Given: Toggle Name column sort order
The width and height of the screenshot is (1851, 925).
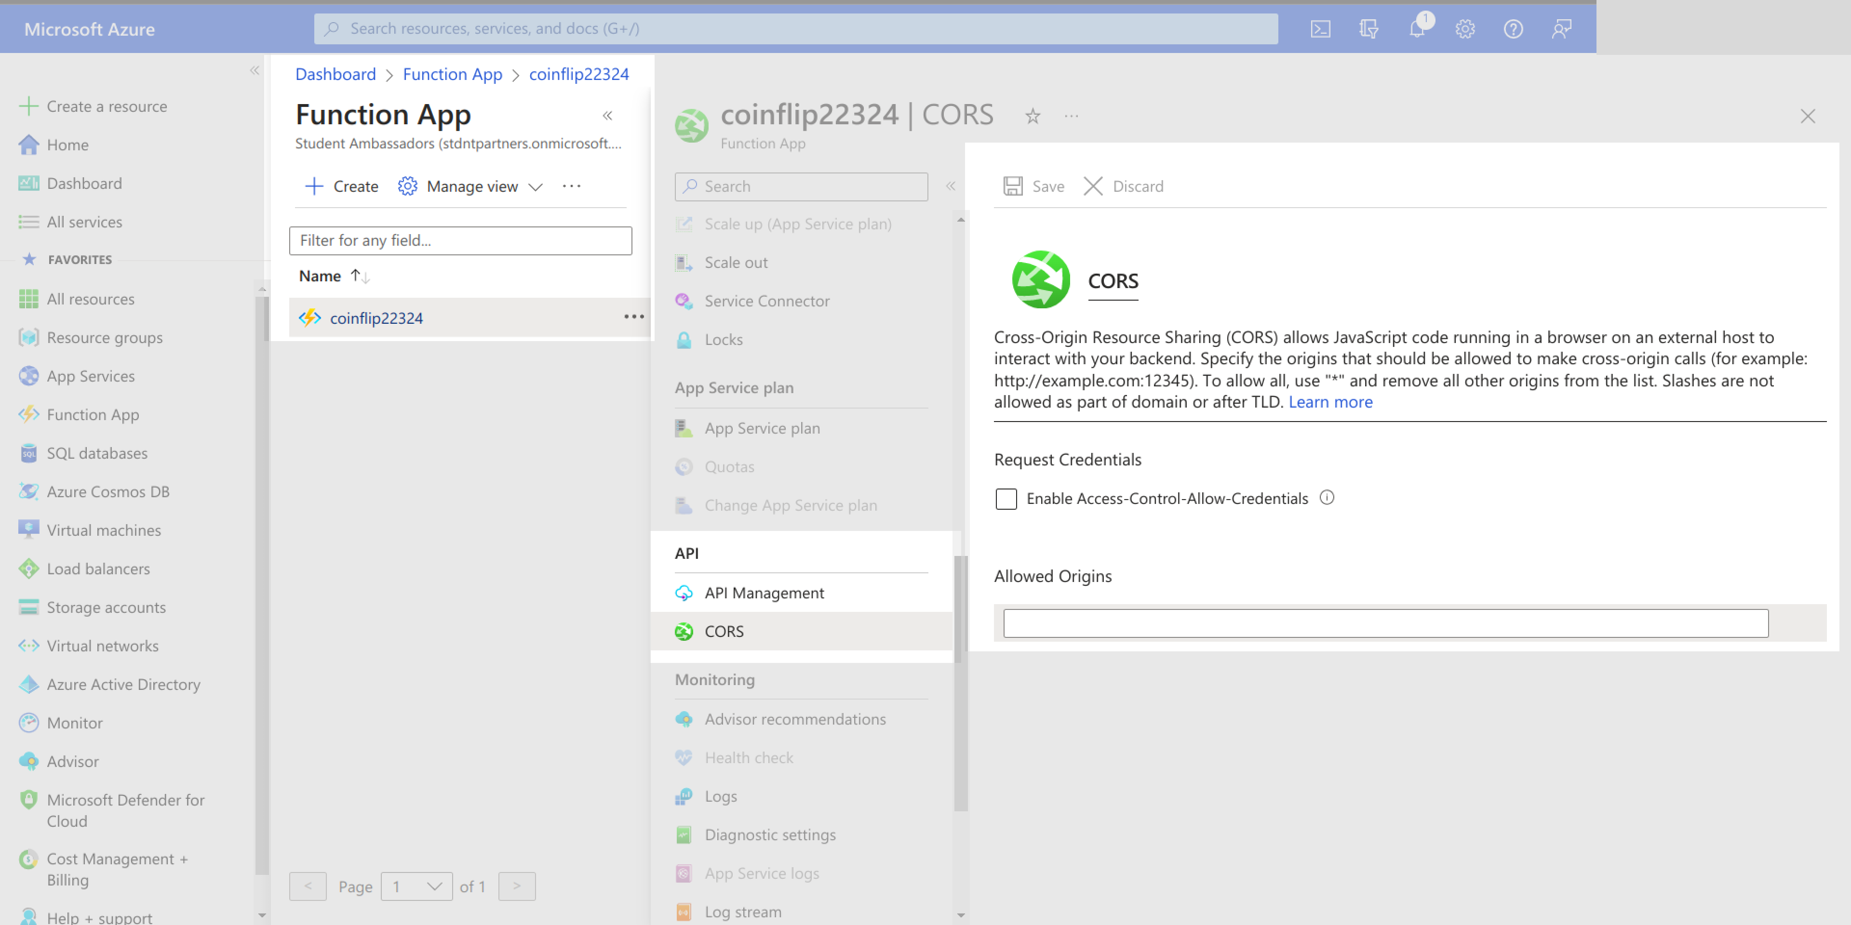Looking at the screenshot, I should pos(360,276).
